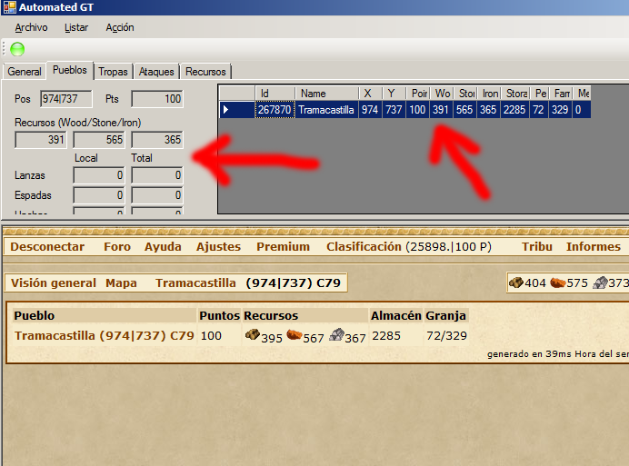Select the Tramacastilla name cell in grid
Screen dimensions: 629x466
[x=327, y=110]
